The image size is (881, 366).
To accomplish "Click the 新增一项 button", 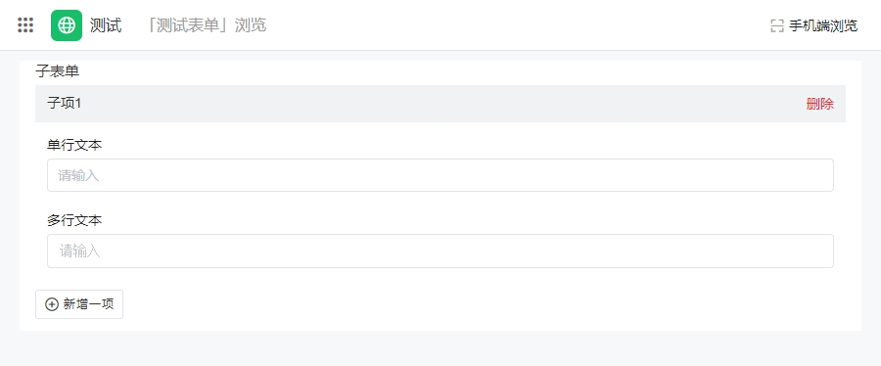I will [x=79, y=304].
